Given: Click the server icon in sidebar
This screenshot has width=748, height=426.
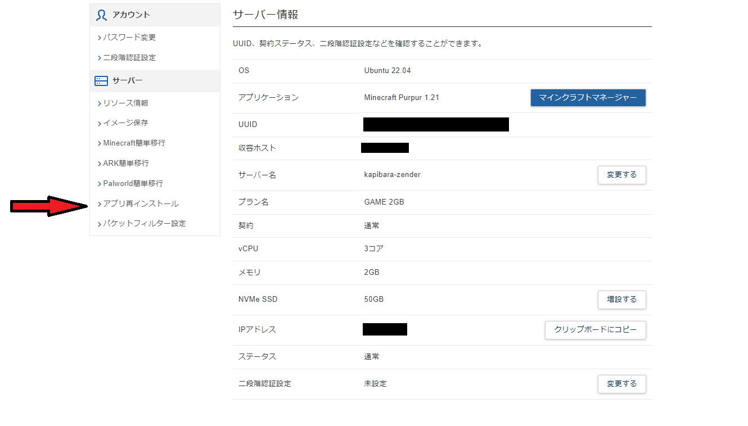Looking at the screenshot, I should [101, 81].
